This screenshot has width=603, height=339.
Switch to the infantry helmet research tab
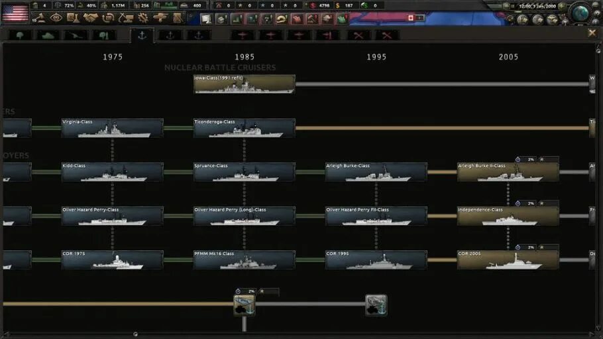coord(21,35)
